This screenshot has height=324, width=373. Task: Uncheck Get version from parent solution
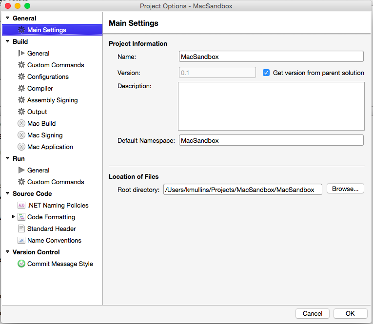(266, 73)
